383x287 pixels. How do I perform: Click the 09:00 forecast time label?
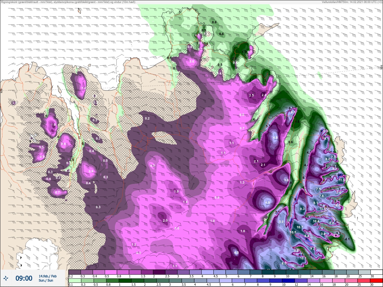pyautogui.click(x=24, y=278)
